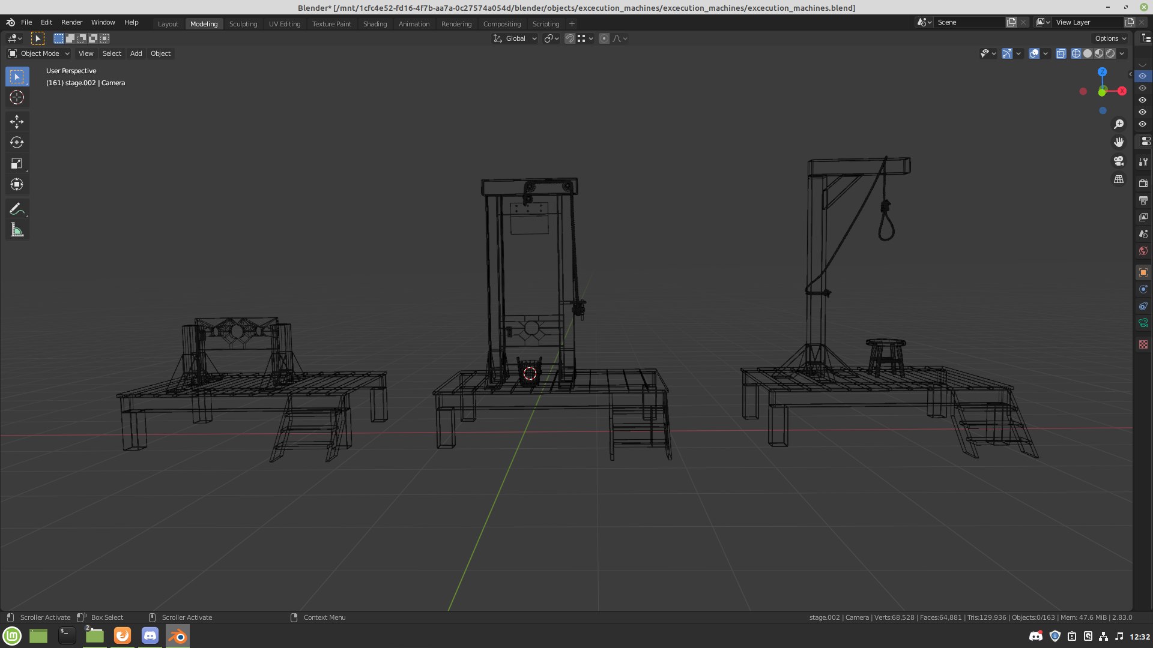Viewport: 1153px width, 648px height.
Task: Open Discord from the taskbar
Action: point(150,635)
